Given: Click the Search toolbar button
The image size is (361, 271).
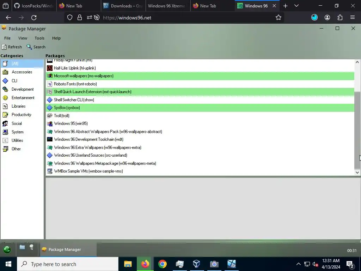Looking at the screenshot, I should tap(36, 47).
